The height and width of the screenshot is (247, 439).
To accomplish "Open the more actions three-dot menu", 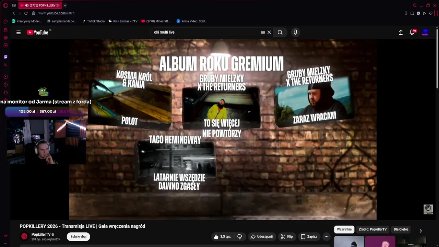I will (327, 236).
